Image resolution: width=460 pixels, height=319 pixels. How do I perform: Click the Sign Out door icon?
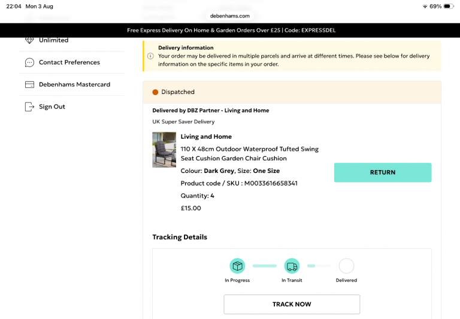[29, 107]
